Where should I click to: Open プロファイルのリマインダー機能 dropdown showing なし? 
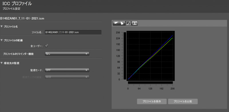(x=67, y=54)
